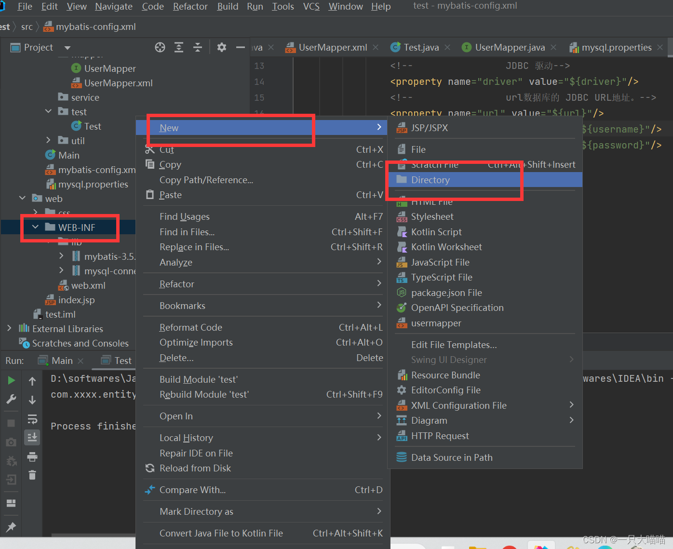The height and width of the screenshot is (549, 673).
Task: Select Stylesheet in New submenu
Action: pyautogui.click(x=485, y=216)
